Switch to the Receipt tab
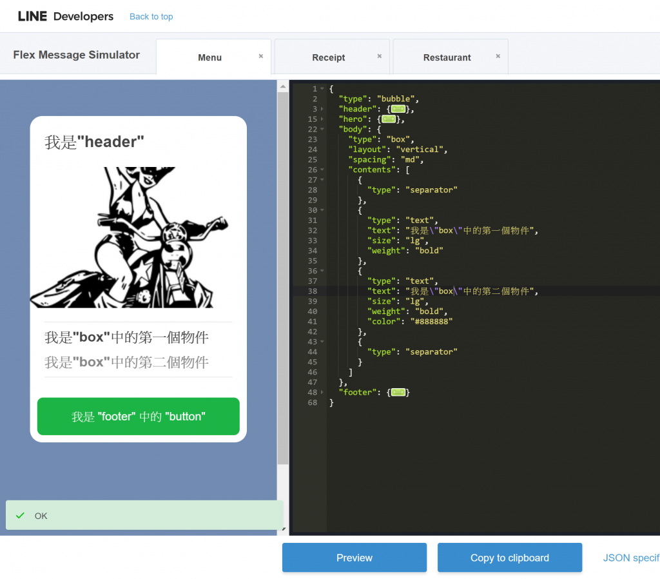Image resolution: width=660 pixels, height=579 pixels. [328, 57]
